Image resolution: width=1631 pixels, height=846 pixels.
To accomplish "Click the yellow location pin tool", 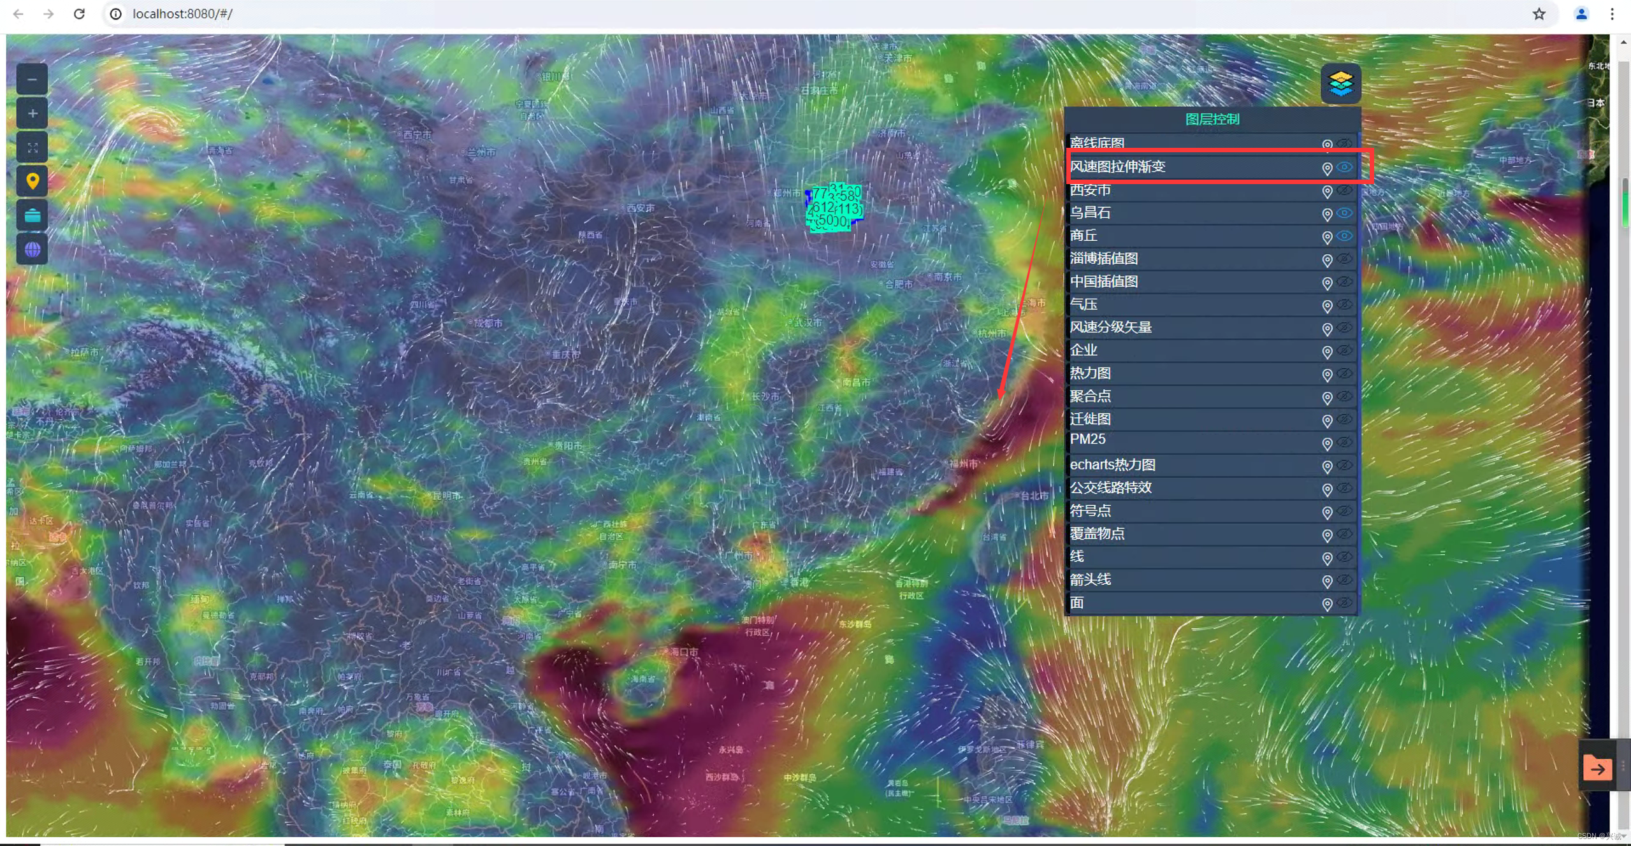I will point(32,182).
